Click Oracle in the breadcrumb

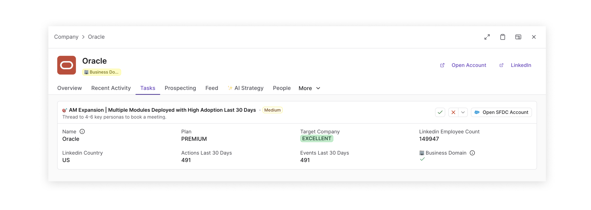96,37
